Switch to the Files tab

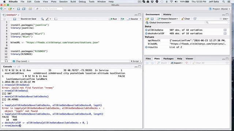[x=148, y=59]
